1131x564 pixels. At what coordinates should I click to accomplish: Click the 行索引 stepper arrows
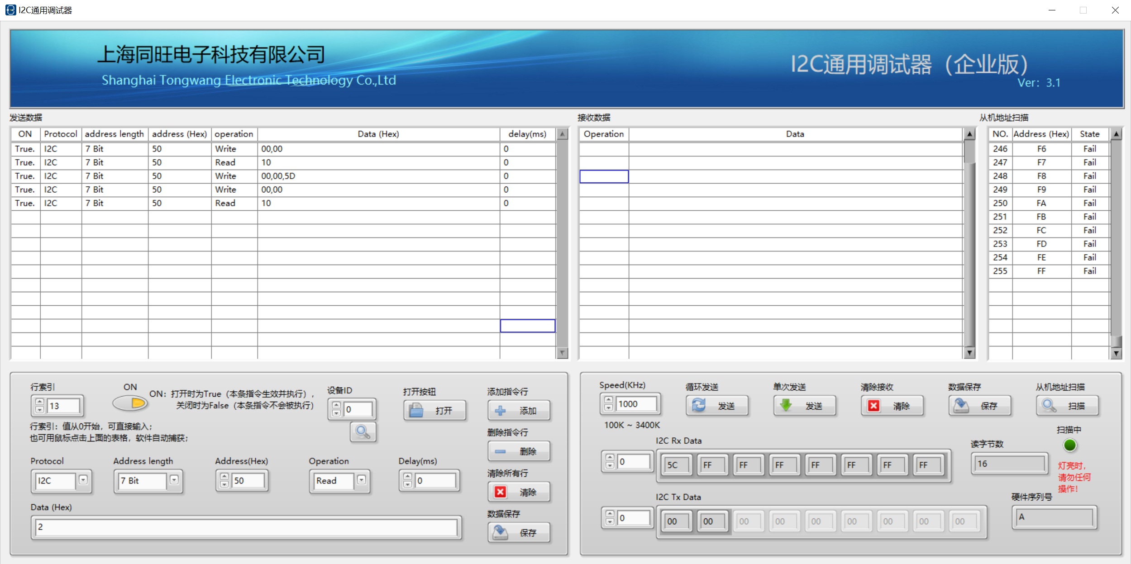click(40, 405)
